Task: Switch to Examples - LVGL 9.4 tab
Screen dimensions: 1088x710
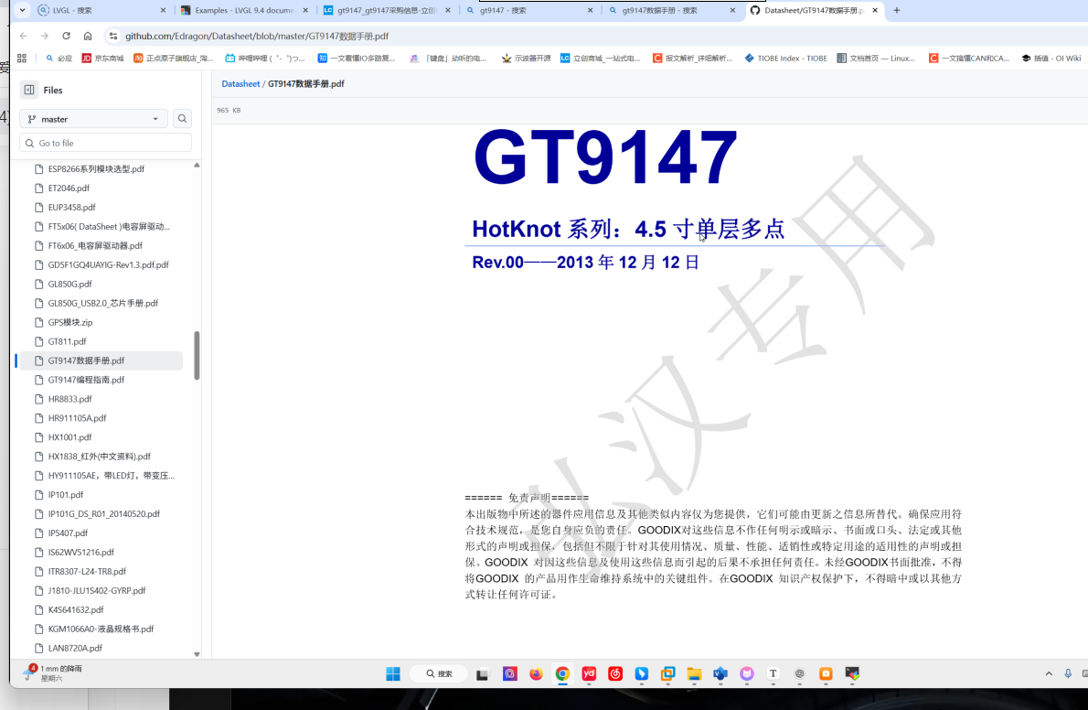Action: 243,10
